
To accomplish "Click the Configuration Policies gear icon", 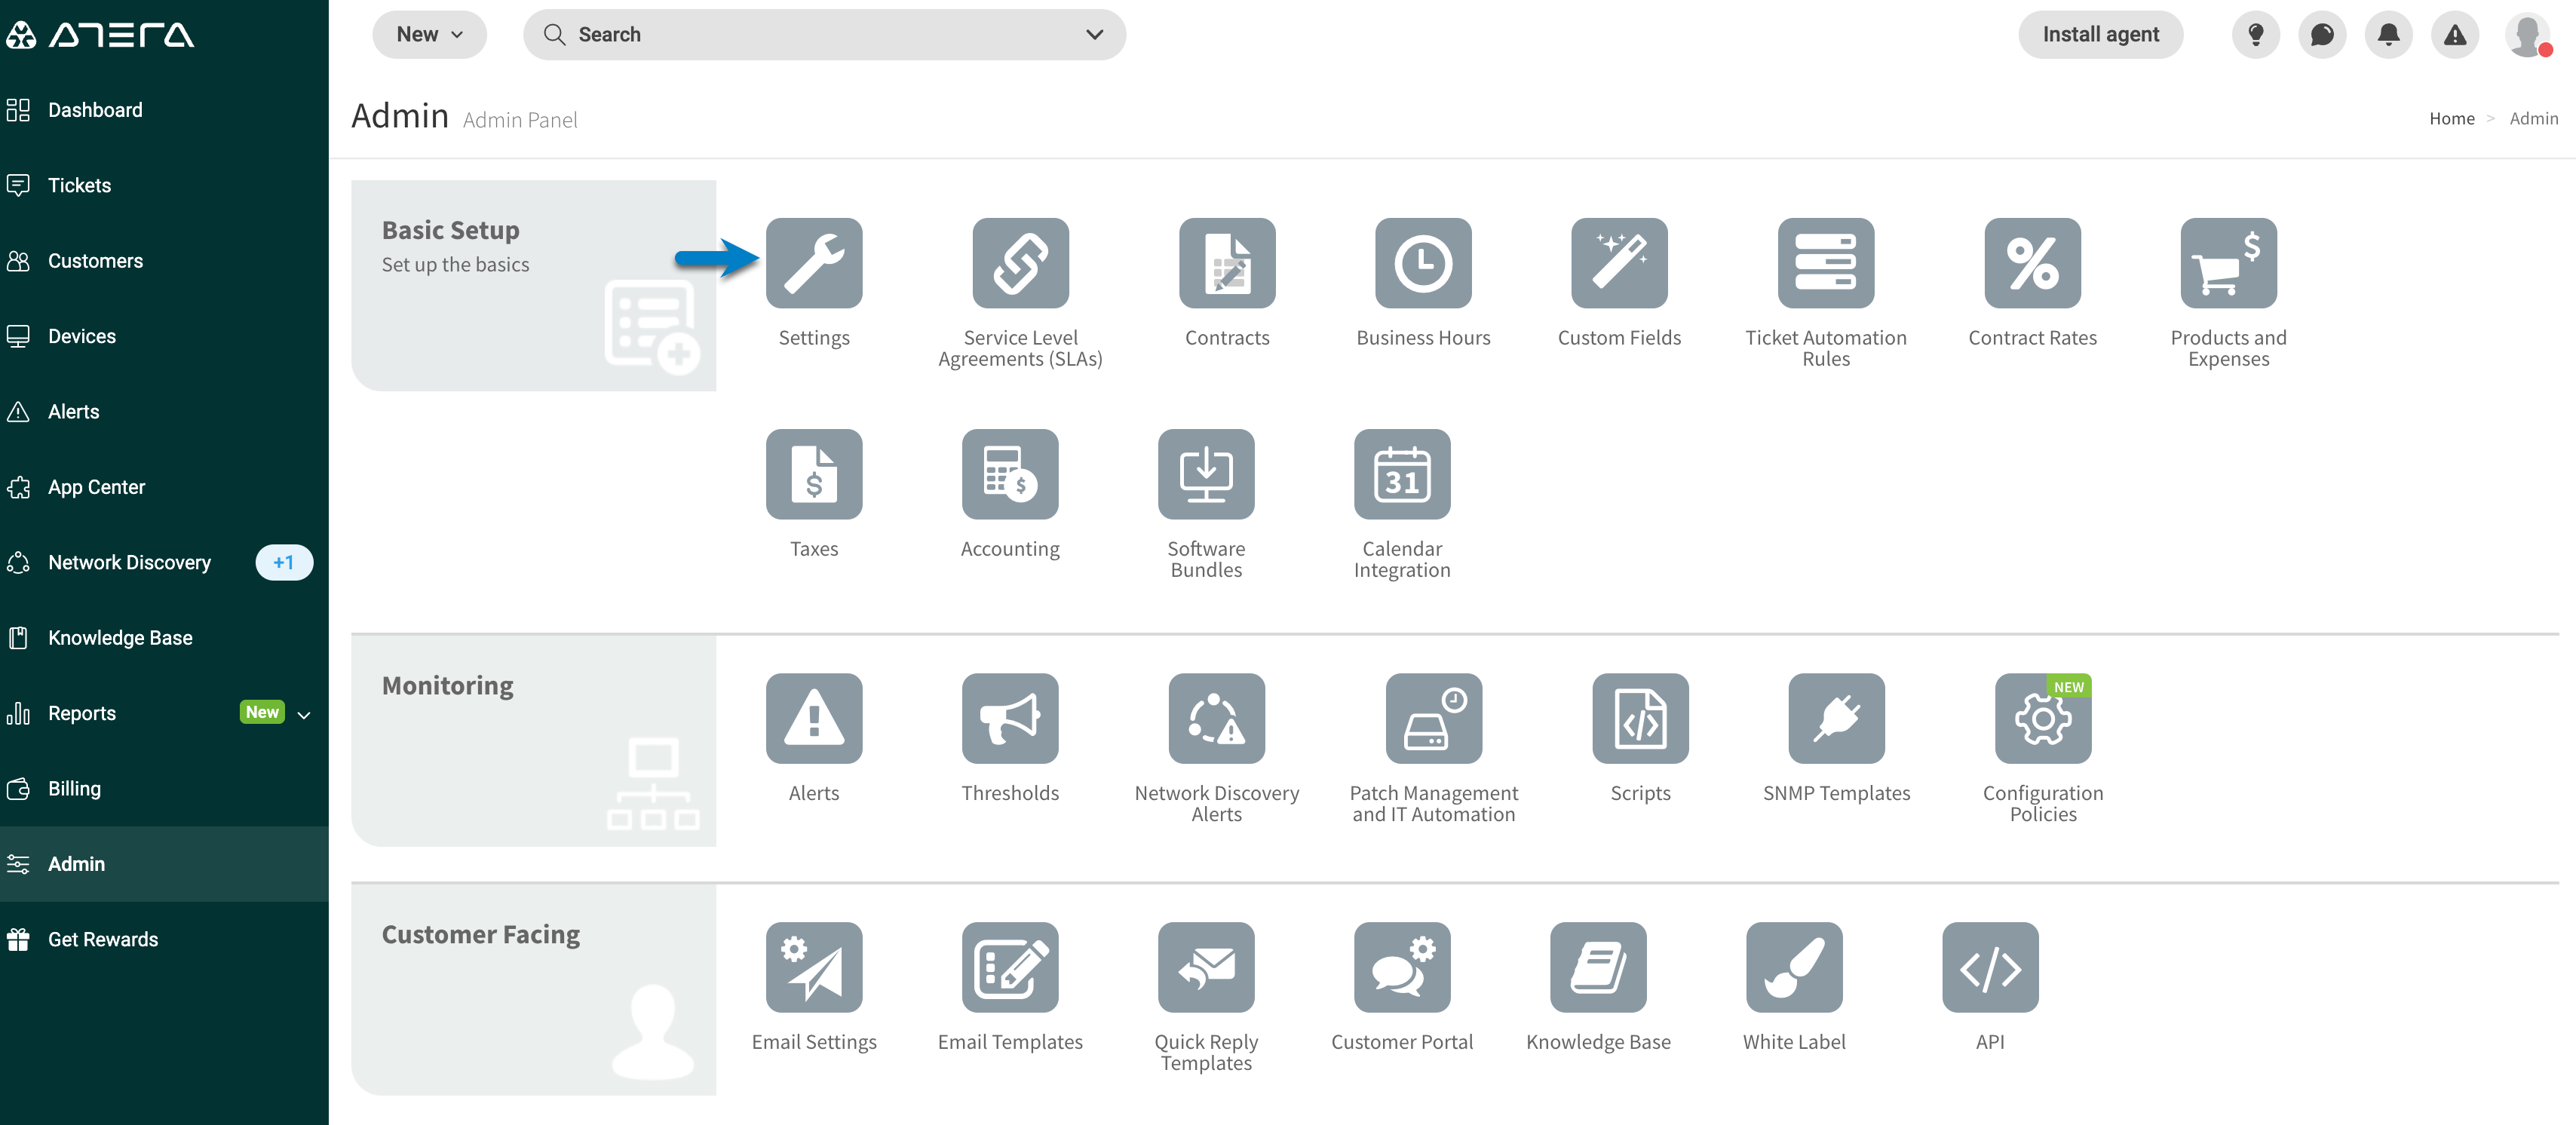I will pyautogui.click(x=2043, y=718).
